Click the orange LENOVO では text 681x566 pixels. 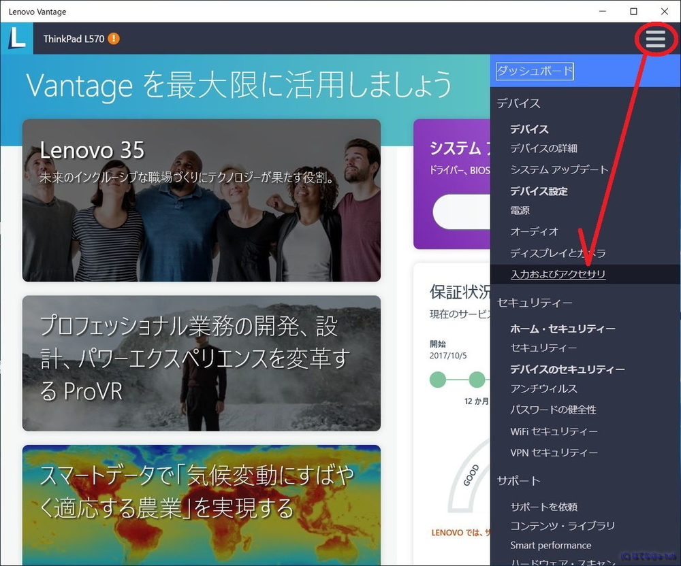pos(460,533)
